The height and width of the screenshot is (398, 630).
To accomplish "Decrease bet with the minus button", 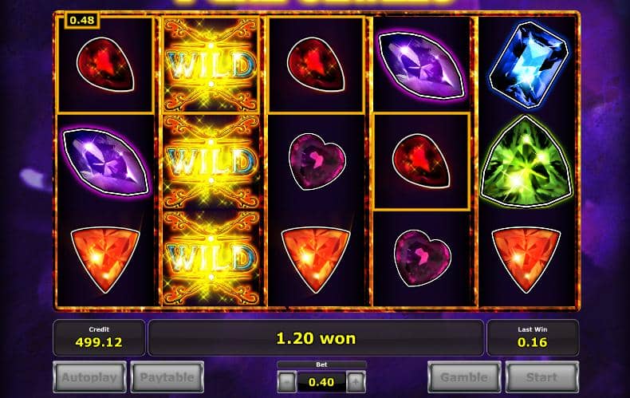I will coord(286,381).
